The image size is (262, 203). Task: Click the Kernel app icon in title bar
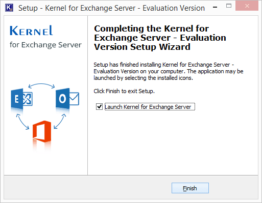point(9,8)
